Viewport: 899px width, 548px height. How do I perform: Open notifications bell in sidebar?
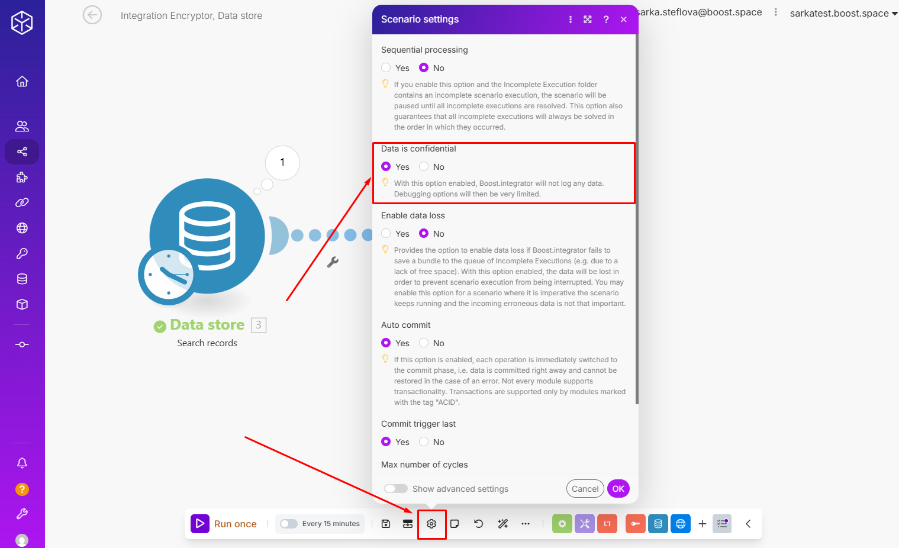[x=22, y=463]
